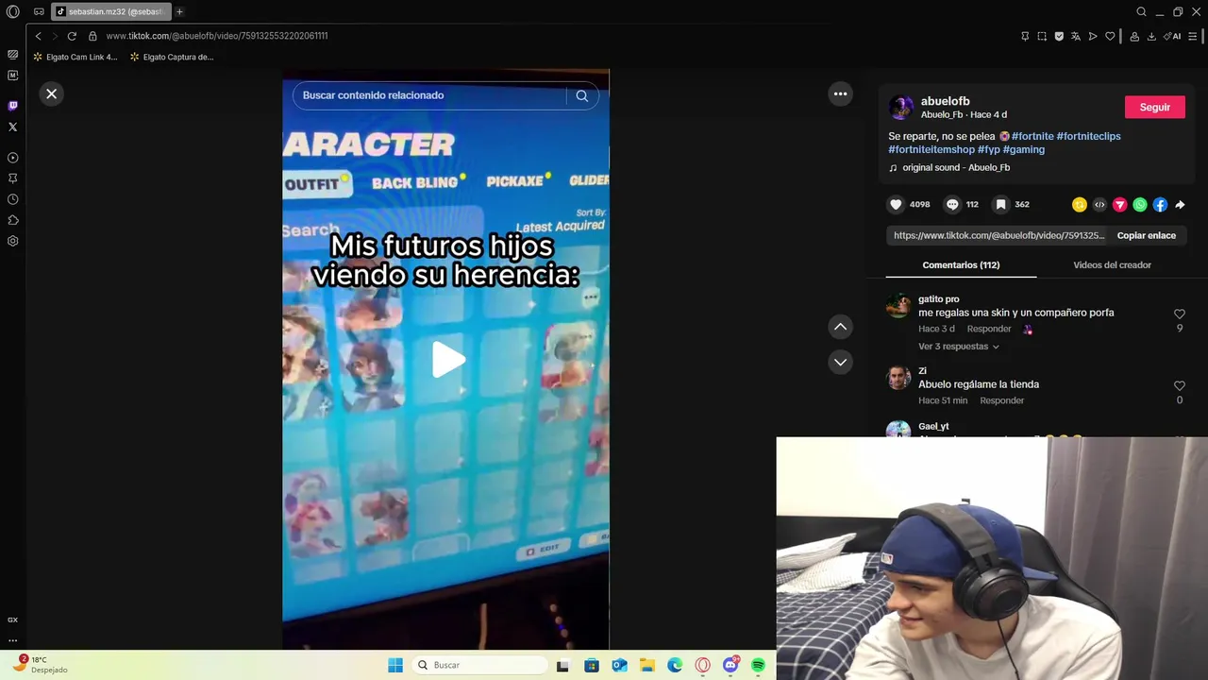Open the browser downloads icon
The height and width of the screenshot is (680, 1208).
[x=1151, y=37]
